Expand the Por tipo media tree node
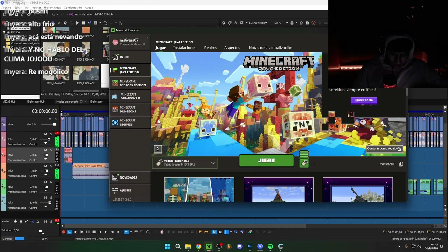Screen dimensions: 448x252 pos(4,32)
